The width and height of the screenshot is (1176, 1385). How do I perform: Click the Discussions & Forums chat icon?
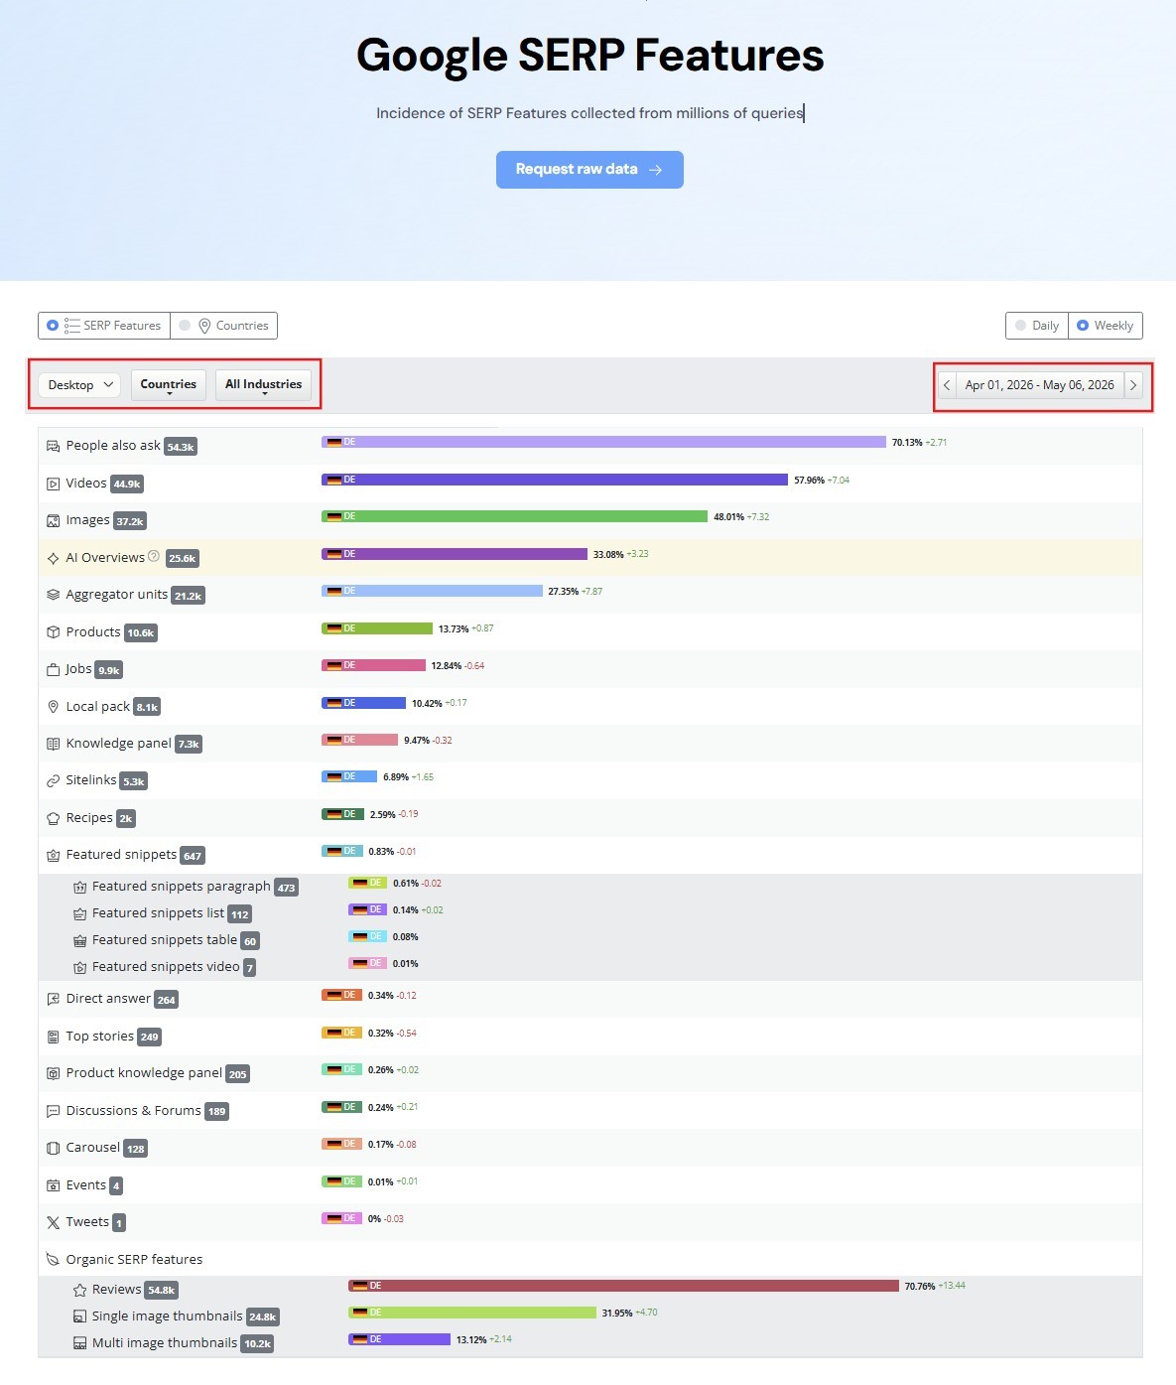tap(53, 1112)
